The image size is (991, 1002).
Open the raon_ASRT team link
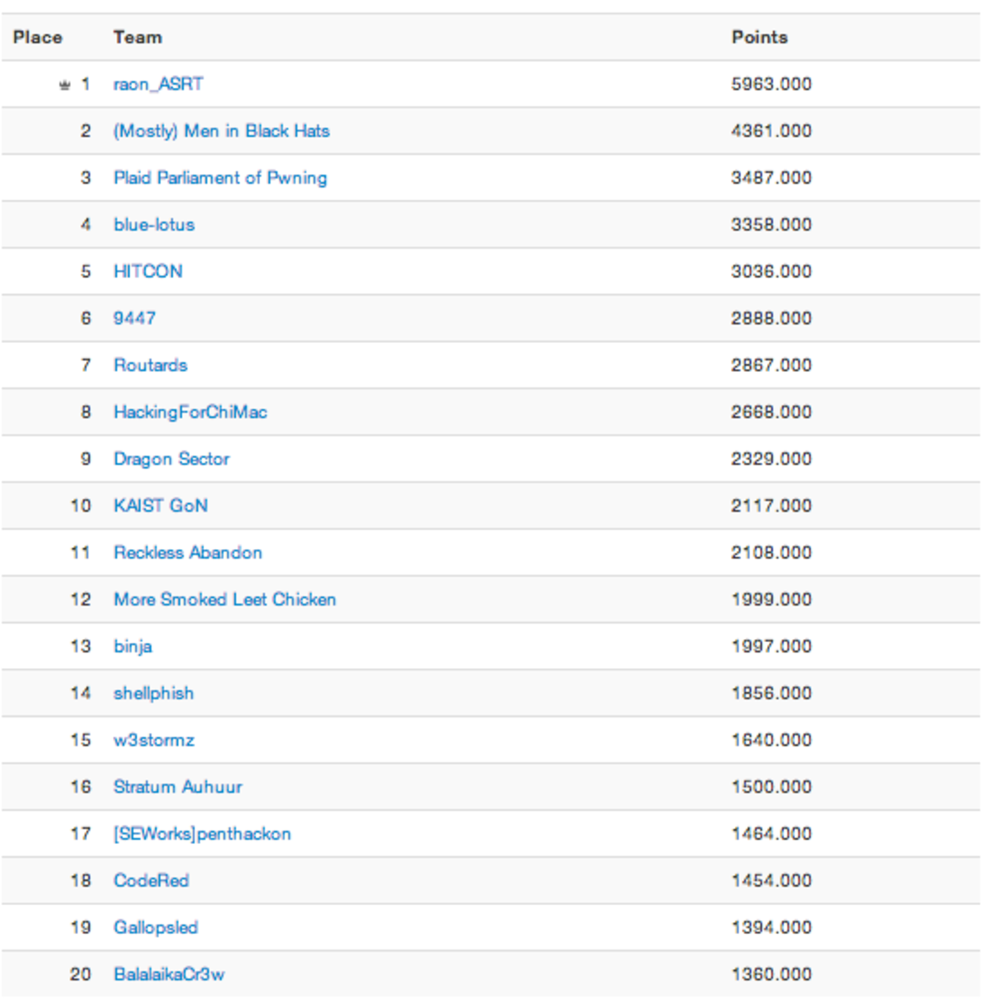pos(158,84)
